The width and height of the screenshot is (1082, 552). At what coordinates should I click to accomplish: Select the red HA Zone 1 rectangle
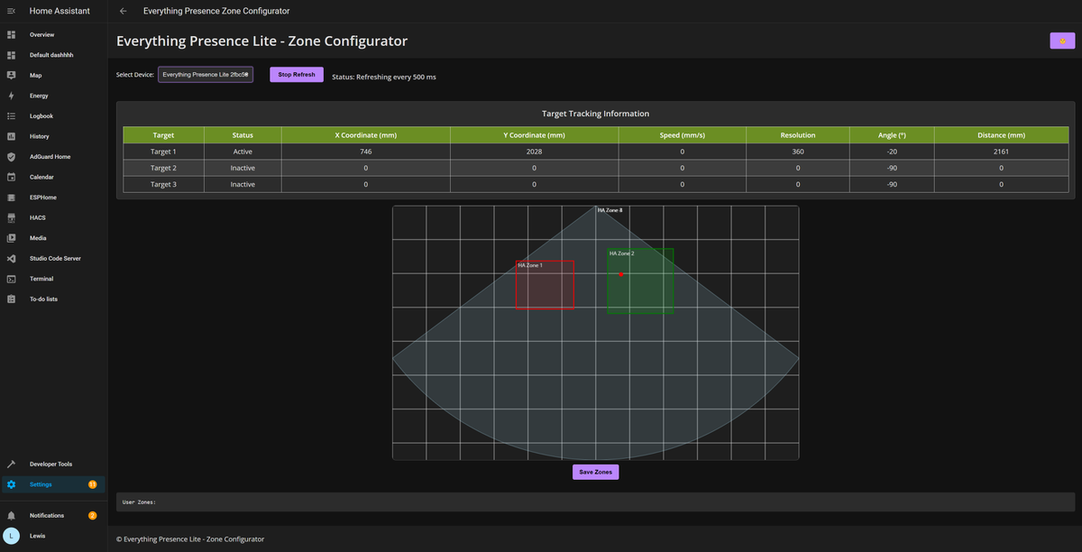(545, 285)
